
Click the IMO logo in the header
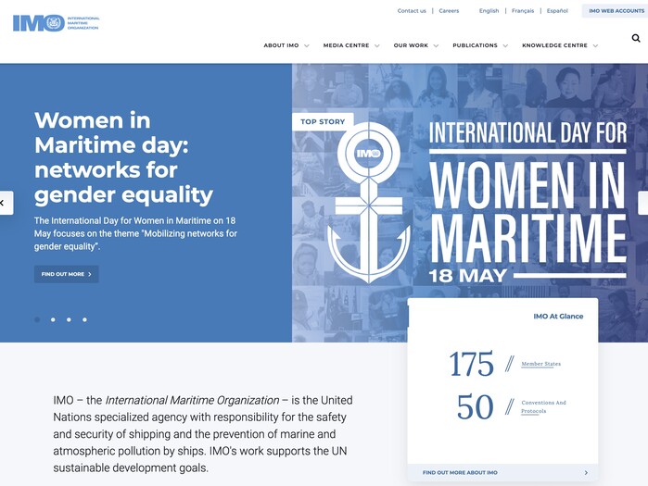56,23
